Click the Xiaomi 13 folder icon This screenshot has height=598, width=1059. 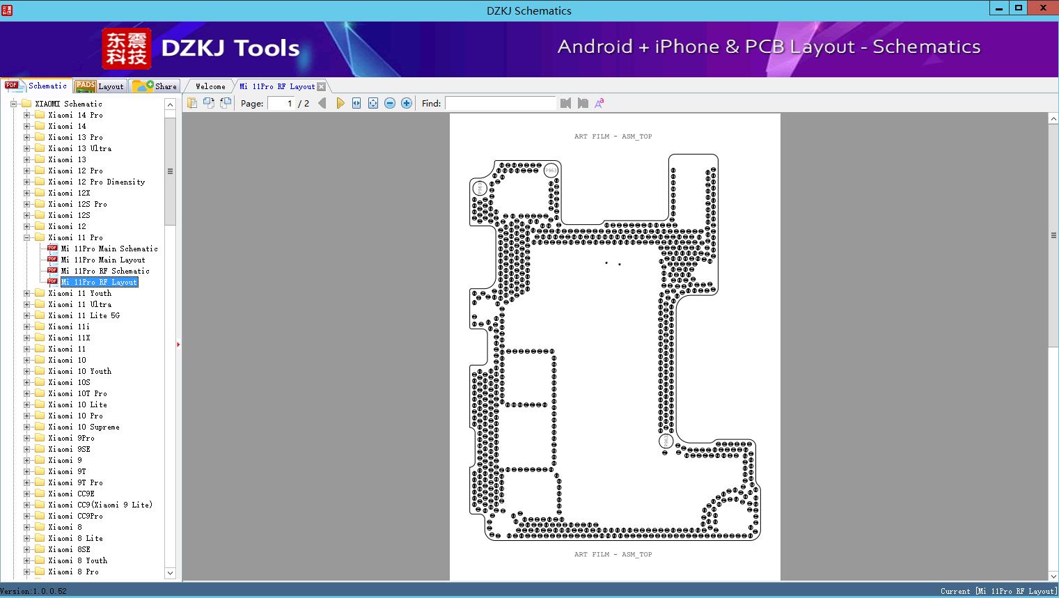click(40, 159)
